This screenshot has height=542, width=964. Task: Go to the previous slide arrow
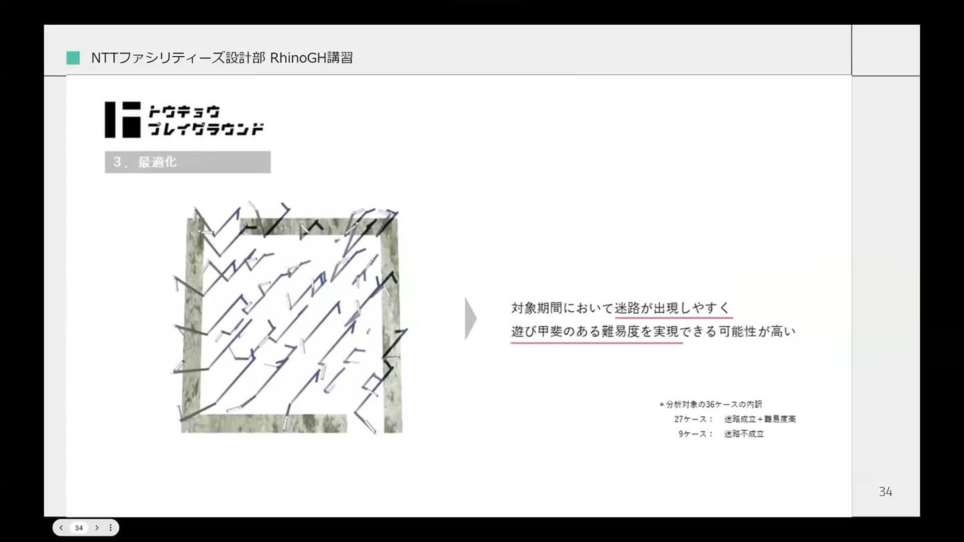pyautogui.click(x=62, y=528)
